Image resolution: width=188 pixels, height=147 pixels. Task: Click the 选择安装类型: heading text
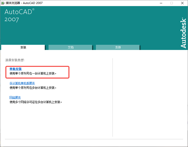click(15, 60)
